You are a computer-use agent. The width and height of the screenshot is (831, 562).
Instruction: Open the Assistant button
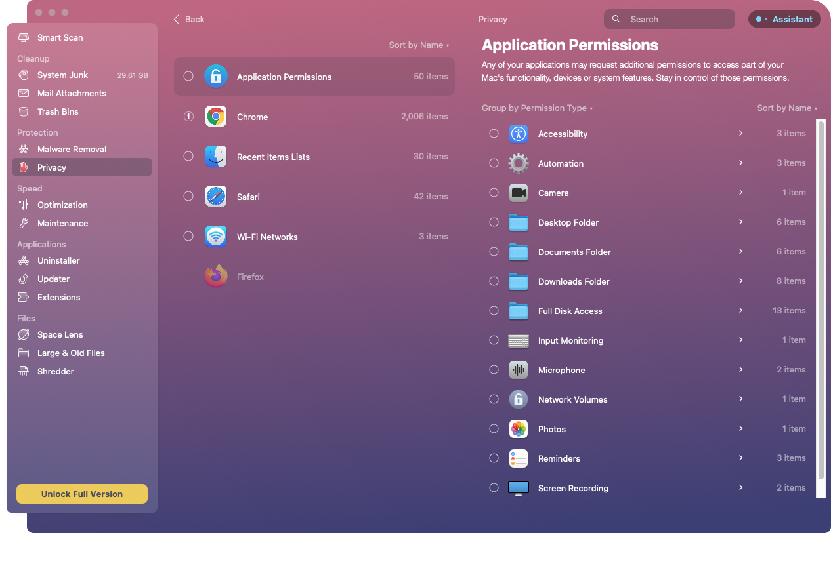tap(784, 19)
